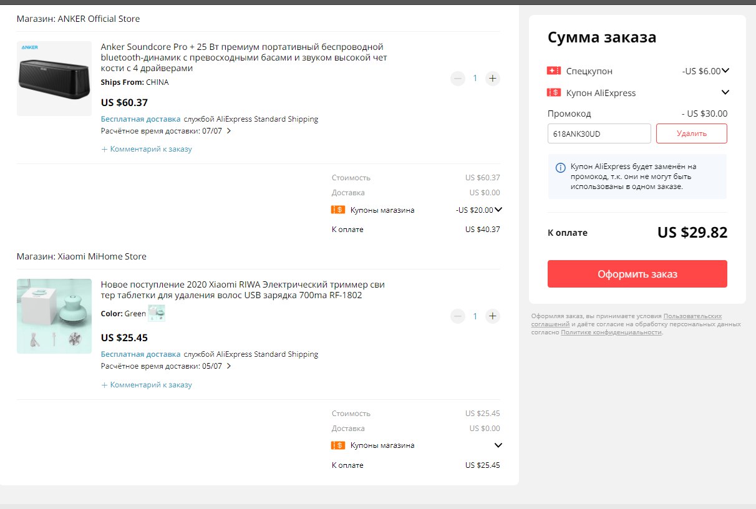The image size is (756, 509).
Task: Expand Xiaomi MiHome store coupons dropdown
Action: pos(498,445)
